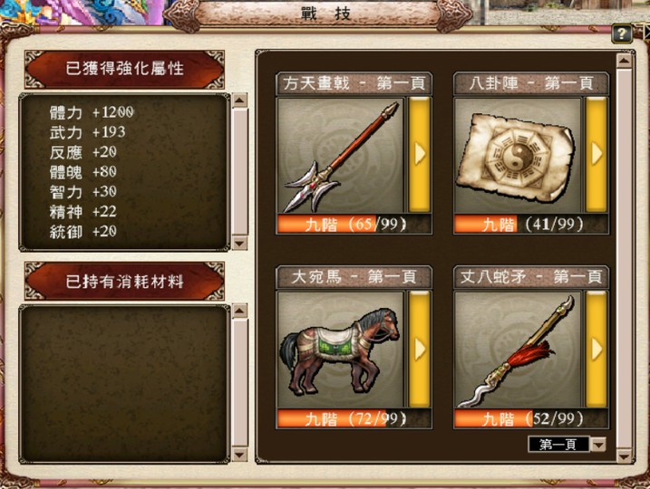Click the 第一頁 page selector field
650x489 pixels.
pos(558,445)
